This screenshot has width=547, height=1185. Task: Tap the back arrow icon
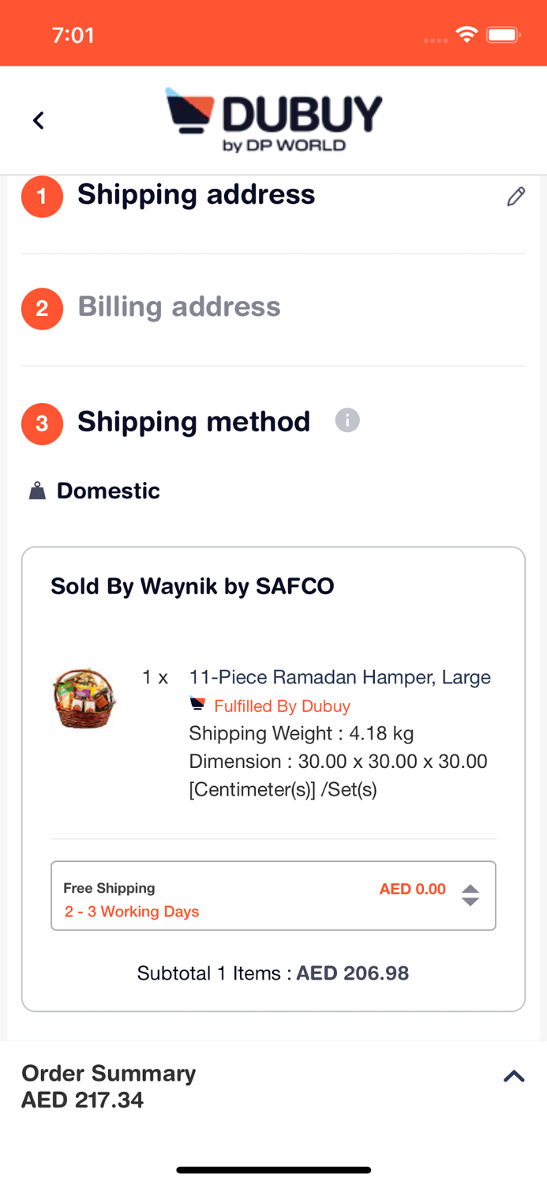coord(38,120)
